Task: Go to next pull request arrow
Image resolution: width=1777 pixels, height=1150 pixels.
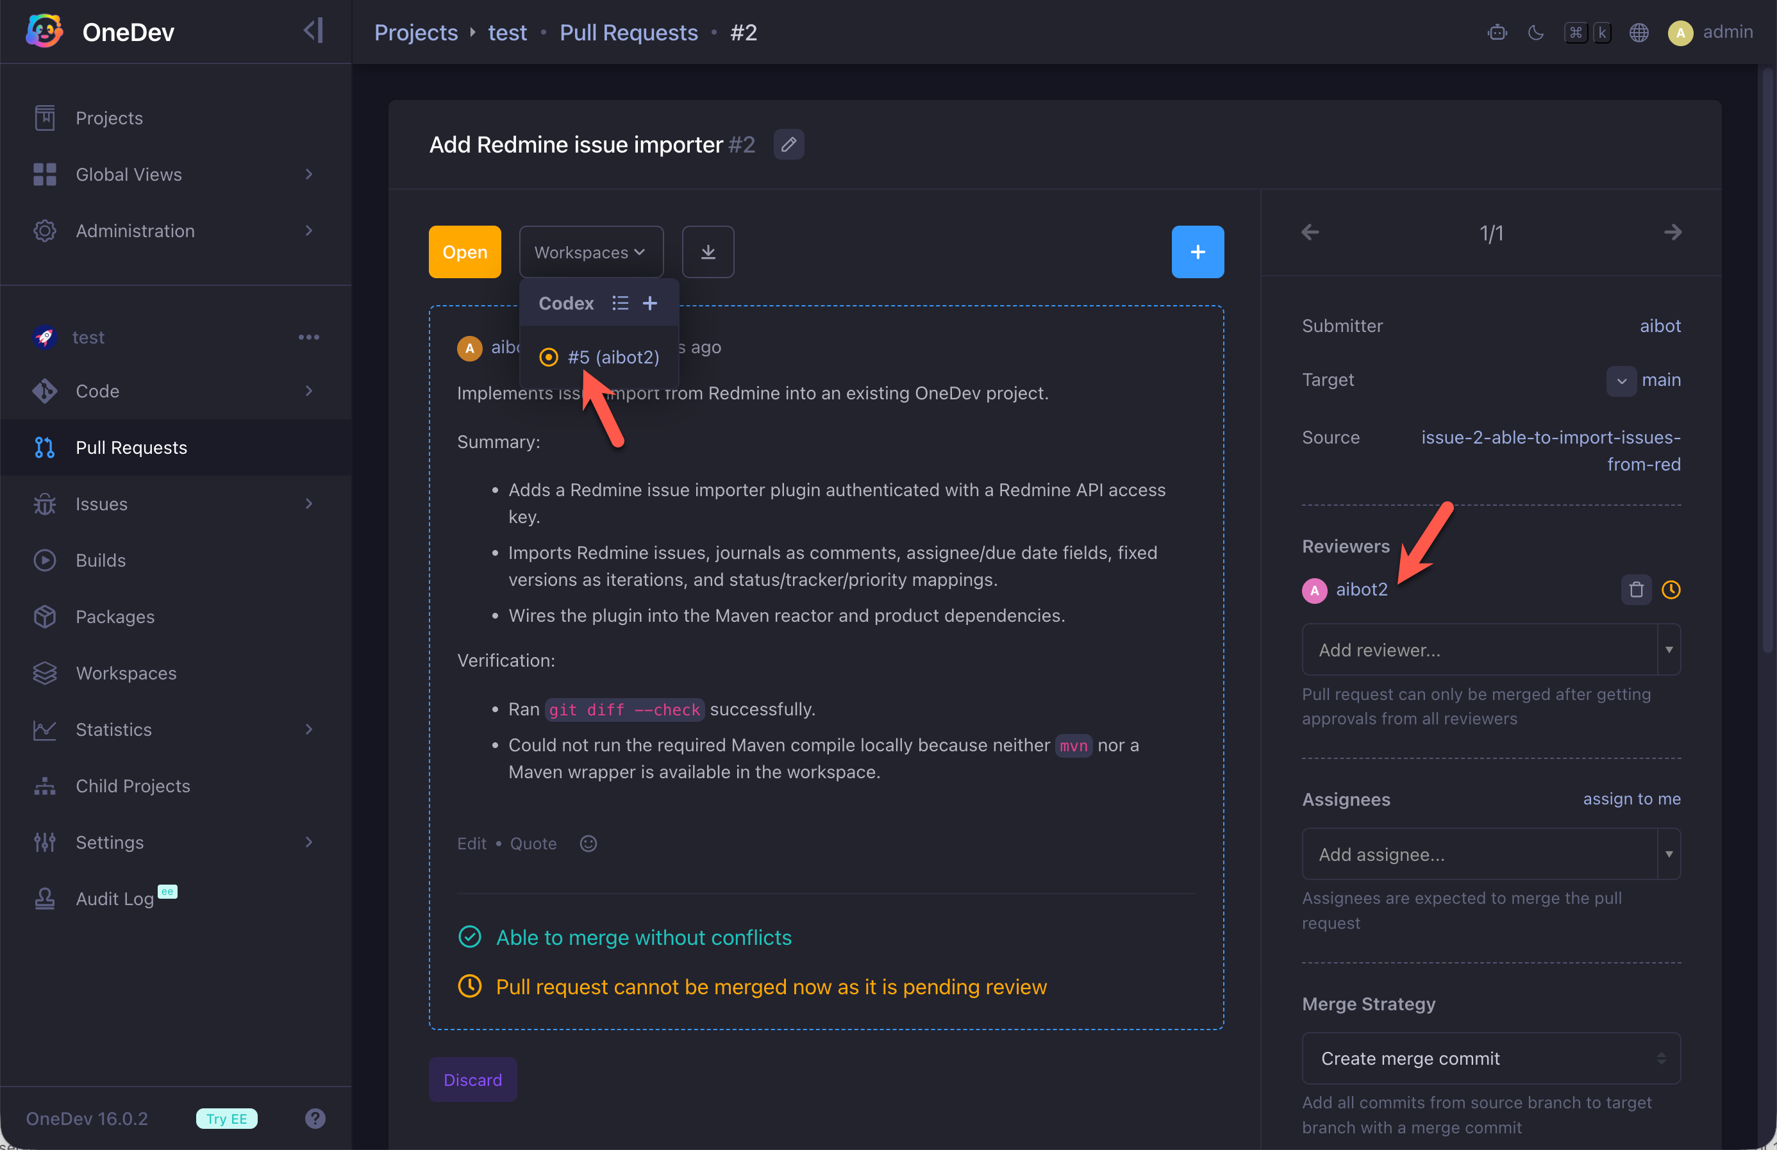Action: coord(1673,232)
